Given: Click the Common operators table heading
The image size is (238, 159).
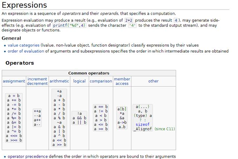Looking at the screenshot, I should 89,73.
